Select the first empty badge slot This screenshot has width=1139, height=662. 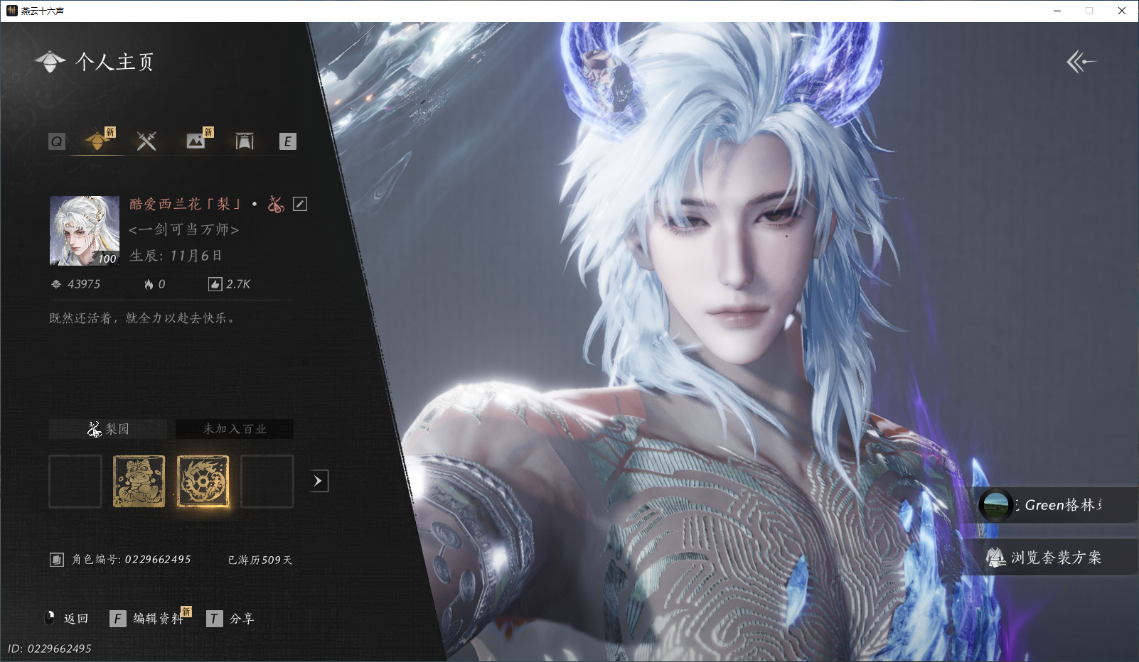[x=75, y=482]
